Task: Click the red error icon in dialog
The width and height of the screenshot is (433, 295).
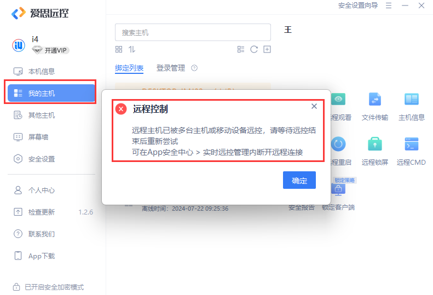Action: pyautogui.click(x=121, y=109)
